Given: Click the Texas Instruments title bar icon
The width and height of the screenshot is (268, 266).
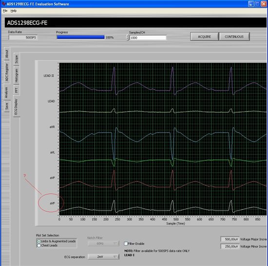Looking at the screenshot, I should [3, 4].
